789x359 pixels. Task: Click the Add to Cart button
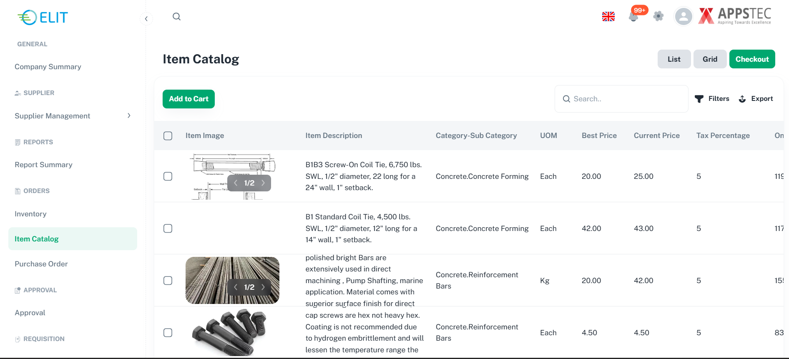[188, 99]
